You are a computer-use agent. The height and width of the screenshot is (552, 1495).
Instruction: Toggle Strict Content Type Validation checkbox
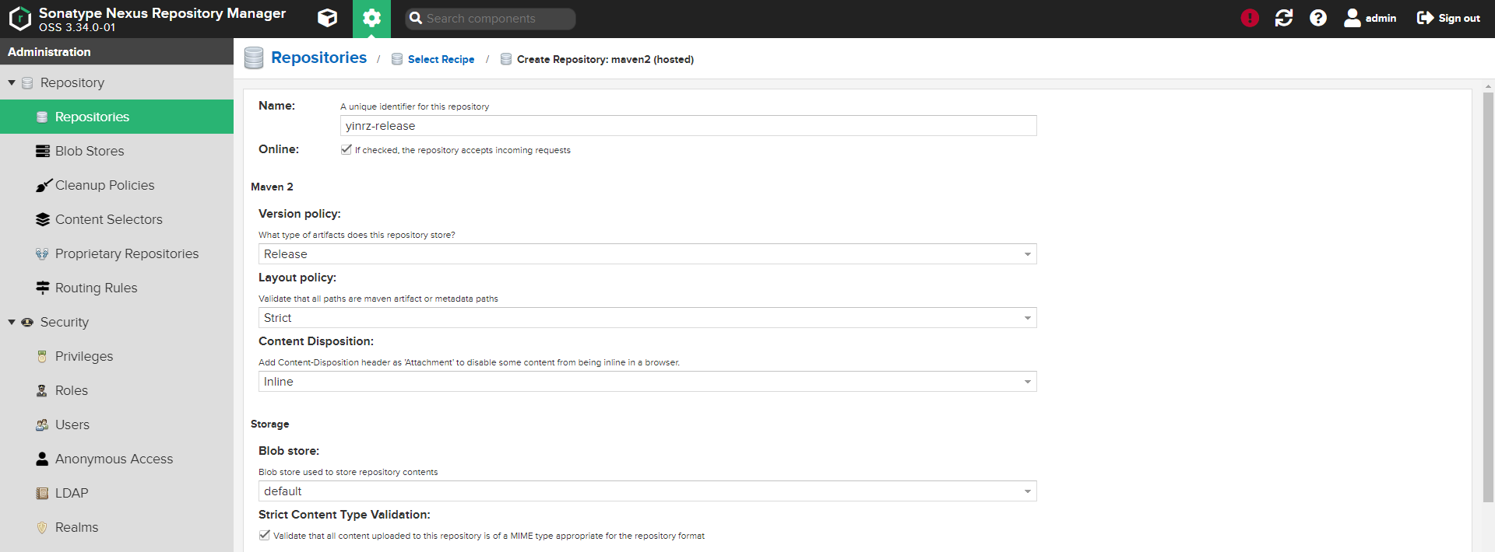click(265, 535)
